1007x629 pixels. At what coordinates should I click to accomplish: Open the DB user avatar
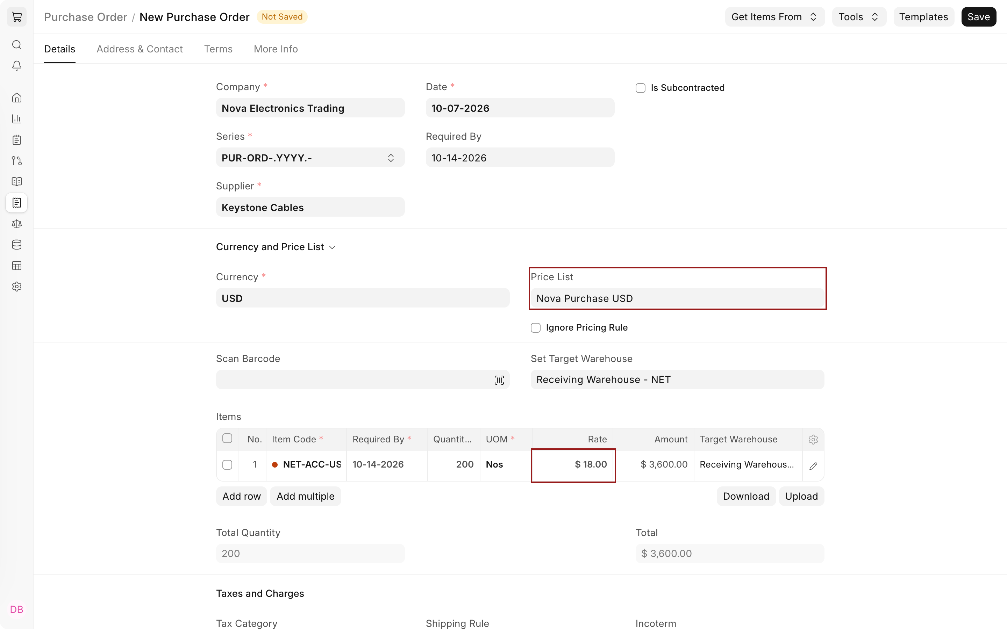click(17, 609)
